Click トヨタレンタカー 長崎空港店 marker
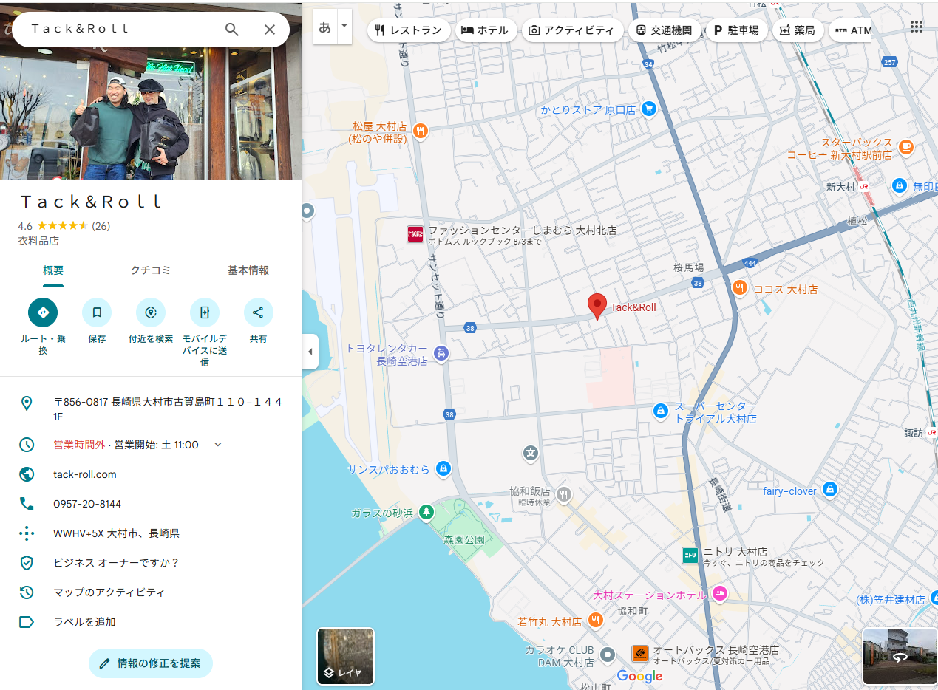Viewport: 938px width, 690px height. pyautogui.click(x=441, y=354)
